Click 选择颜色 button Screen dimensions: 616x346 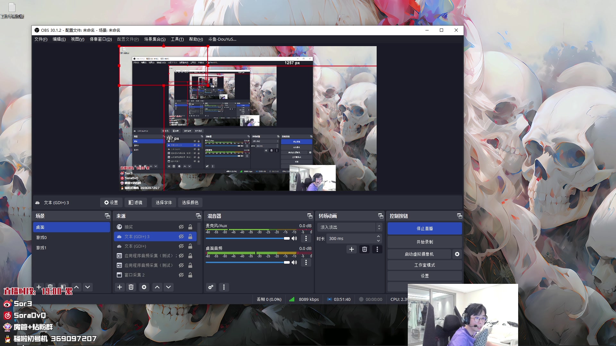coord(190,202)
